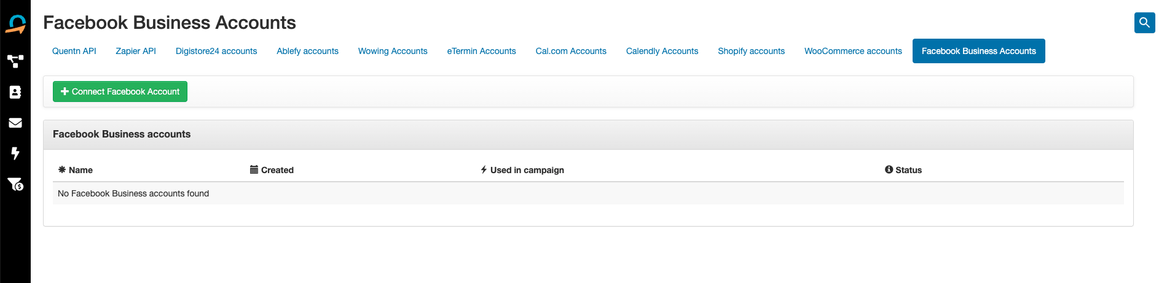Switch to the Zapier API tab
This screenshot has width=1167, height=283.
(x=136, y=51)
